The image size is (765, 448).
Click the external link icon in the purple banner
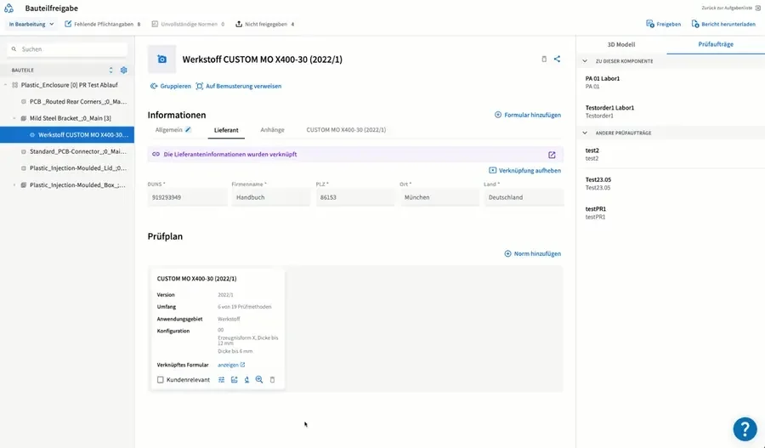pyautogui.click(x=552, y=155)
